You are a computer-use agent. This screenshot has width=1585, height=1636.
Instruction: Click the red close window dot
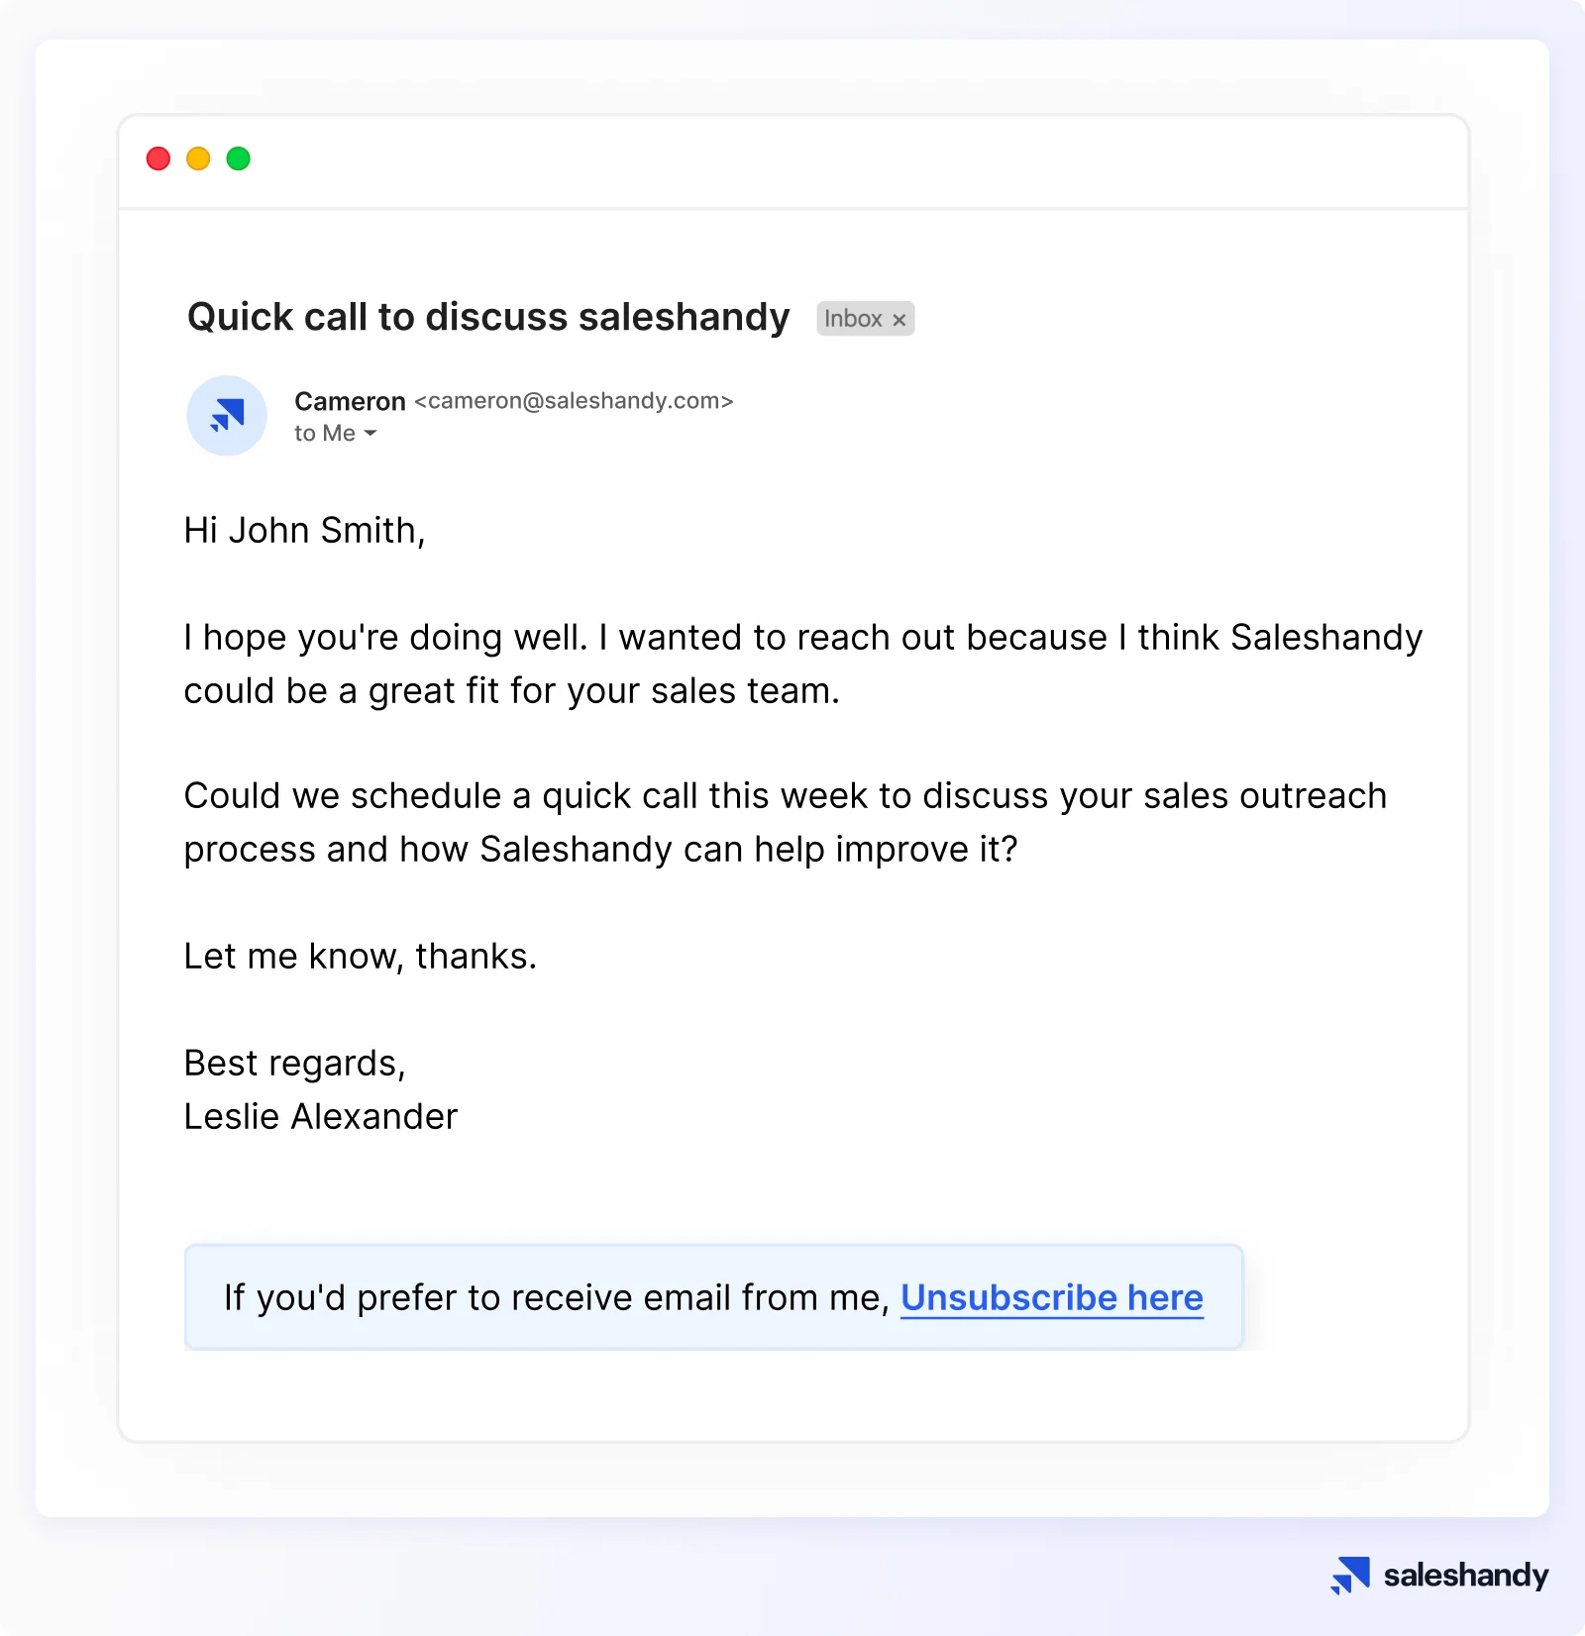click(x=158, y=158)
